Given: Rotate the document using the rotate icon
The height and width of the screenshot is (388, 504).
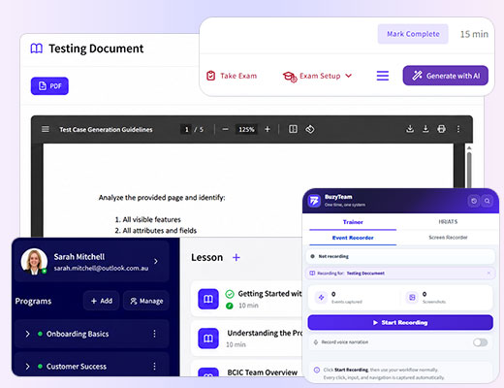Looking at the screenshot, I should point(310,129).
